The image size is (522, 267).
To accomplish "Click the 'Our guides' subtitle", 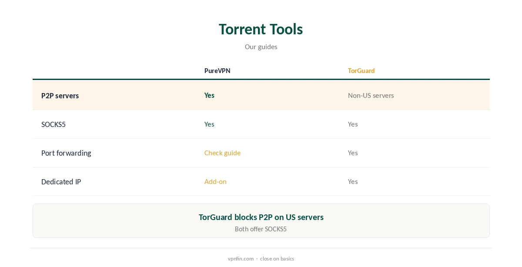I will [261, 47].
